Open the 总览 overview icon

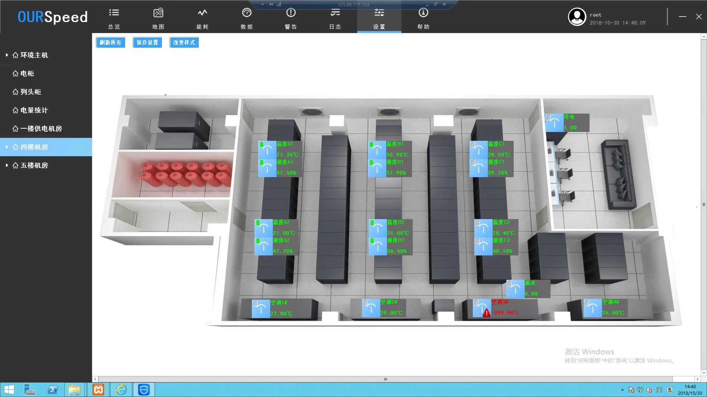(x=114, y=13)
